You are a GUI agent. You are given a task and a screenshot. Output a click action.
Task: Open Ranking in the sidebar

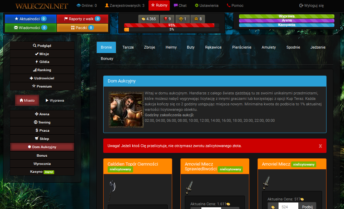(42, 70)
